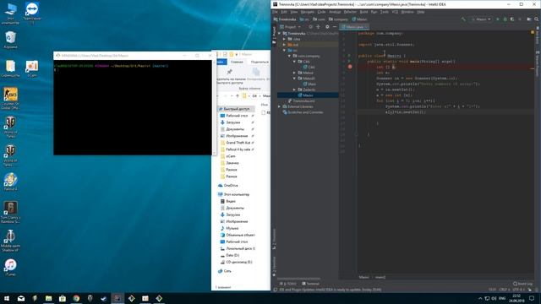Click run gutter arrow beside main method line
Viewport: 541px width, 304px height.
(349, 61)
